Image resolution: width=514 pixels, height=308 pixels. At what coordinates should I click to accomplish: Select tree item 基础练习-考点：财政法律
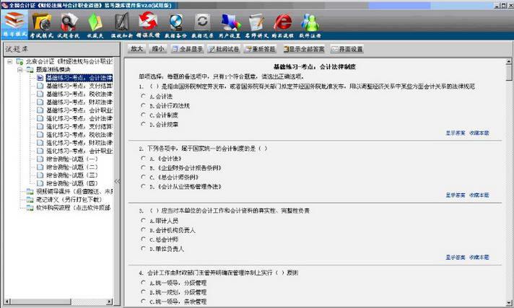[79, 102]
